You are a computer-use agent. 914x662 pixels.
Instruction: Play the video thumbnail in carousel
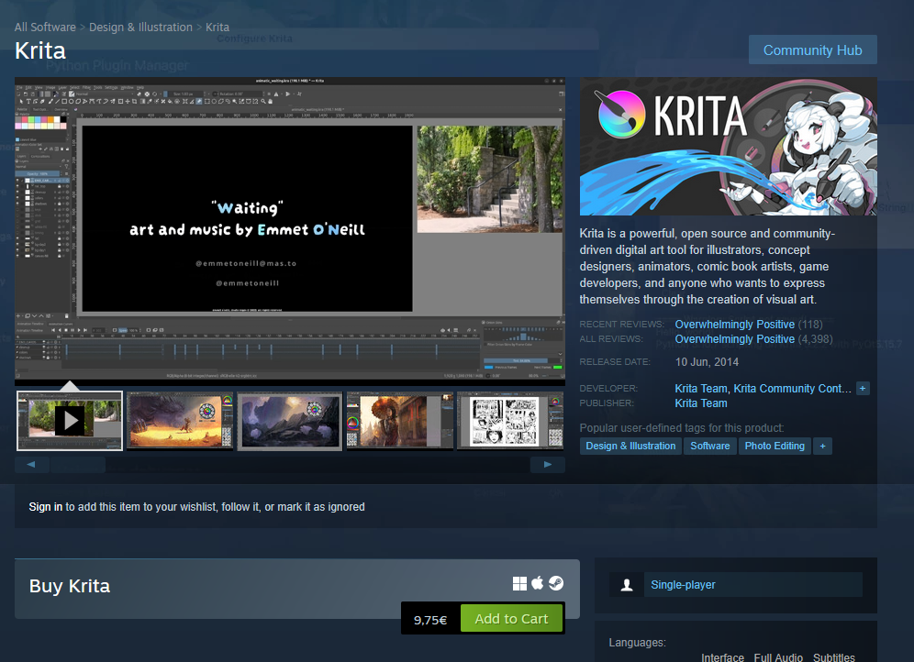tap(70, 420)
